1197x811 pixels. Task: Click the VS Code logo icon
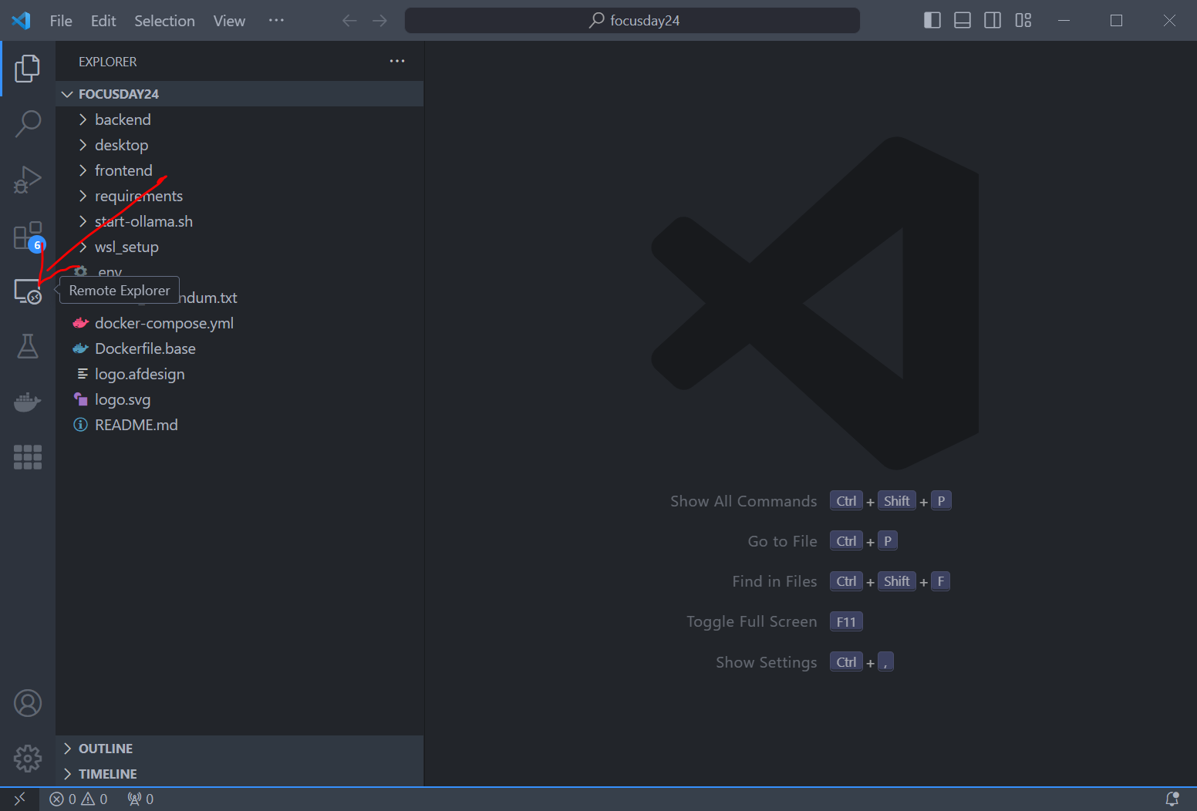21,21
